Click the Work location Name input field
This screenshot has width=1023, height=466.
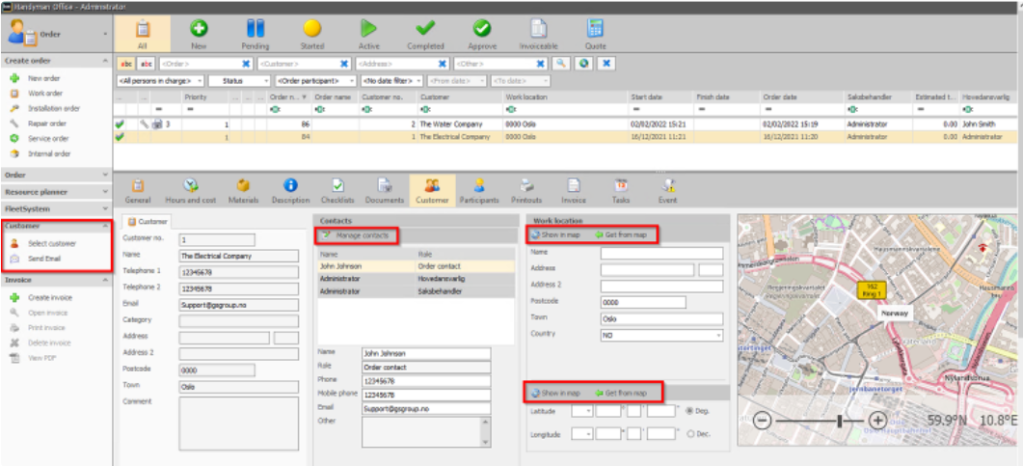(x=661, y=253)
